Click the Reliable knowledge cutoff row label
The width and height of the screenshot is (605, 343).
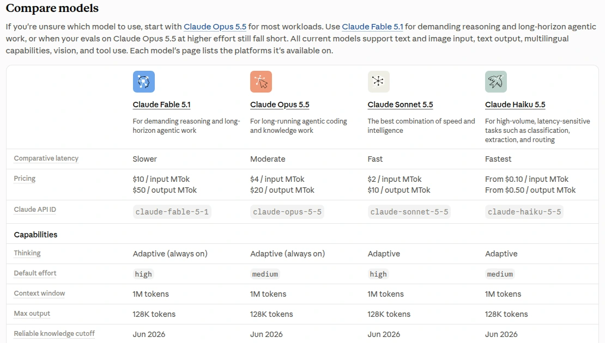point(55,333)
